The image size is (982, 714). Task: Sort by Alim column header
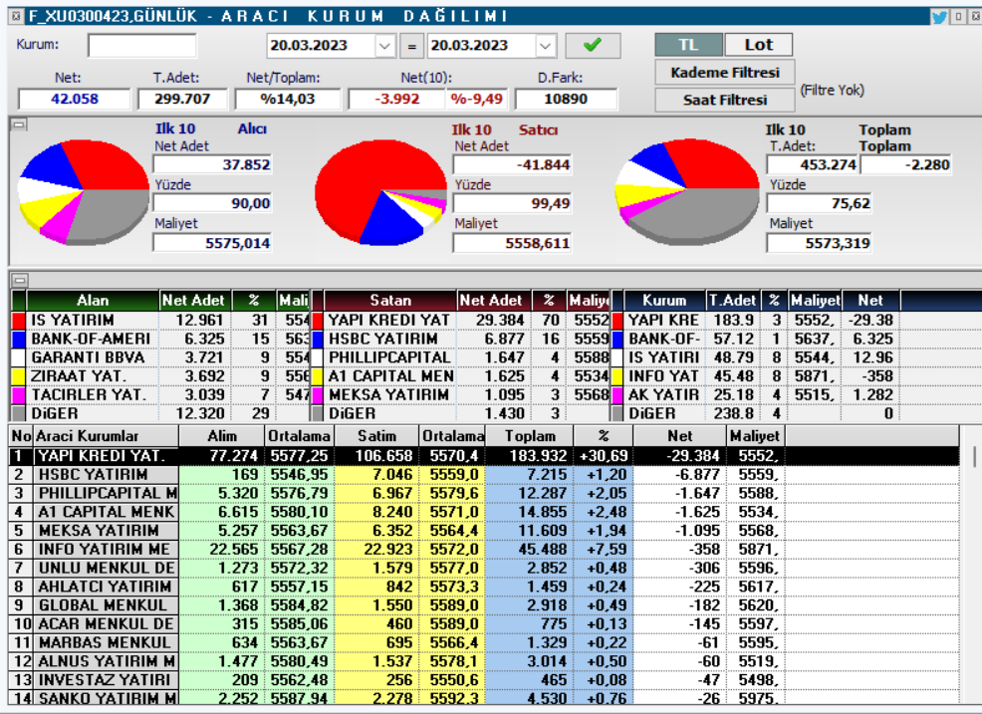coord(222,436)
